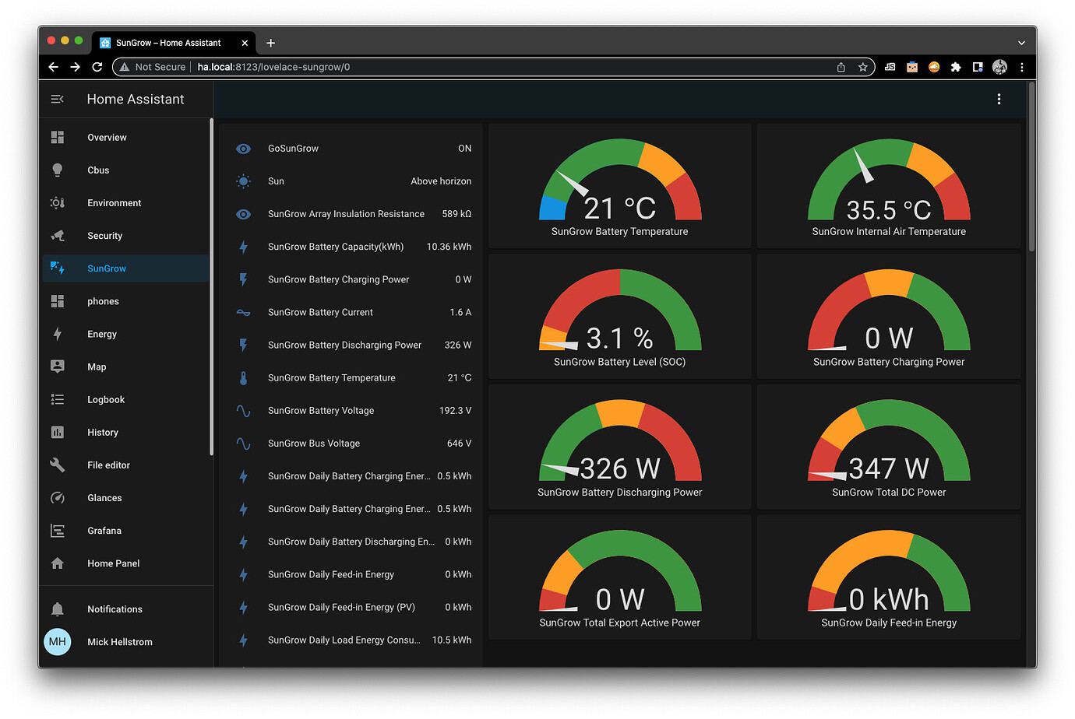The image size is (1075, 719).
Task: Open the Security panel in the sidebar
Action: (x=125, y=236)
